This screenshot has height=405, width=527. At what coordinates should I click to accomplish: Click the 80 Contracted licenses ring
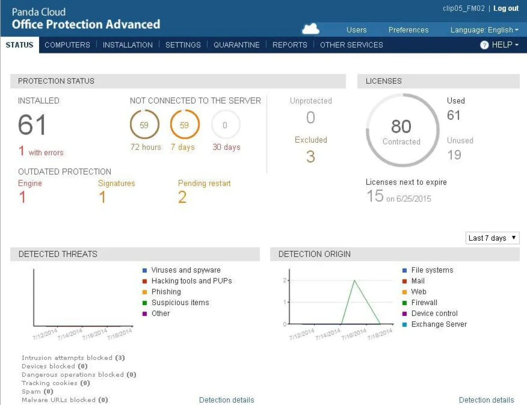point(401,130)
